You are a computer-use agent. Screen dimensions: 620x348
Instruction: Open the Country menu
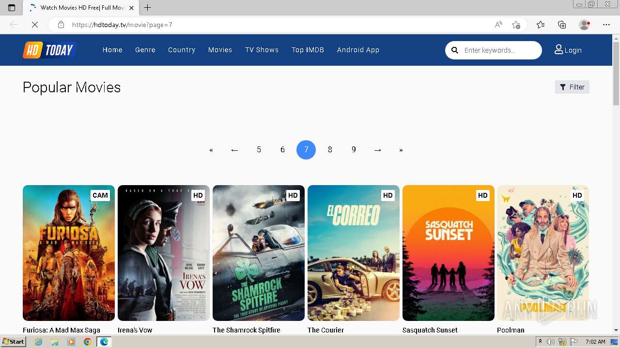click(x=182, y=50)
